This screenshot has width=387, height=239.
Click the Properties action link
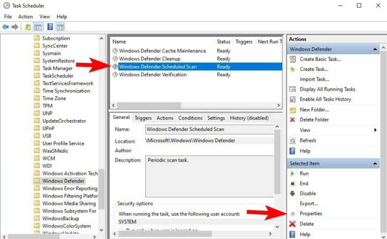pos(311,214)
